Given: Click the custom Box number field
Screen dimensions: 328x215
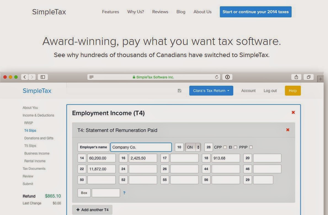Looking at the screenshot, I should (106, 193).
